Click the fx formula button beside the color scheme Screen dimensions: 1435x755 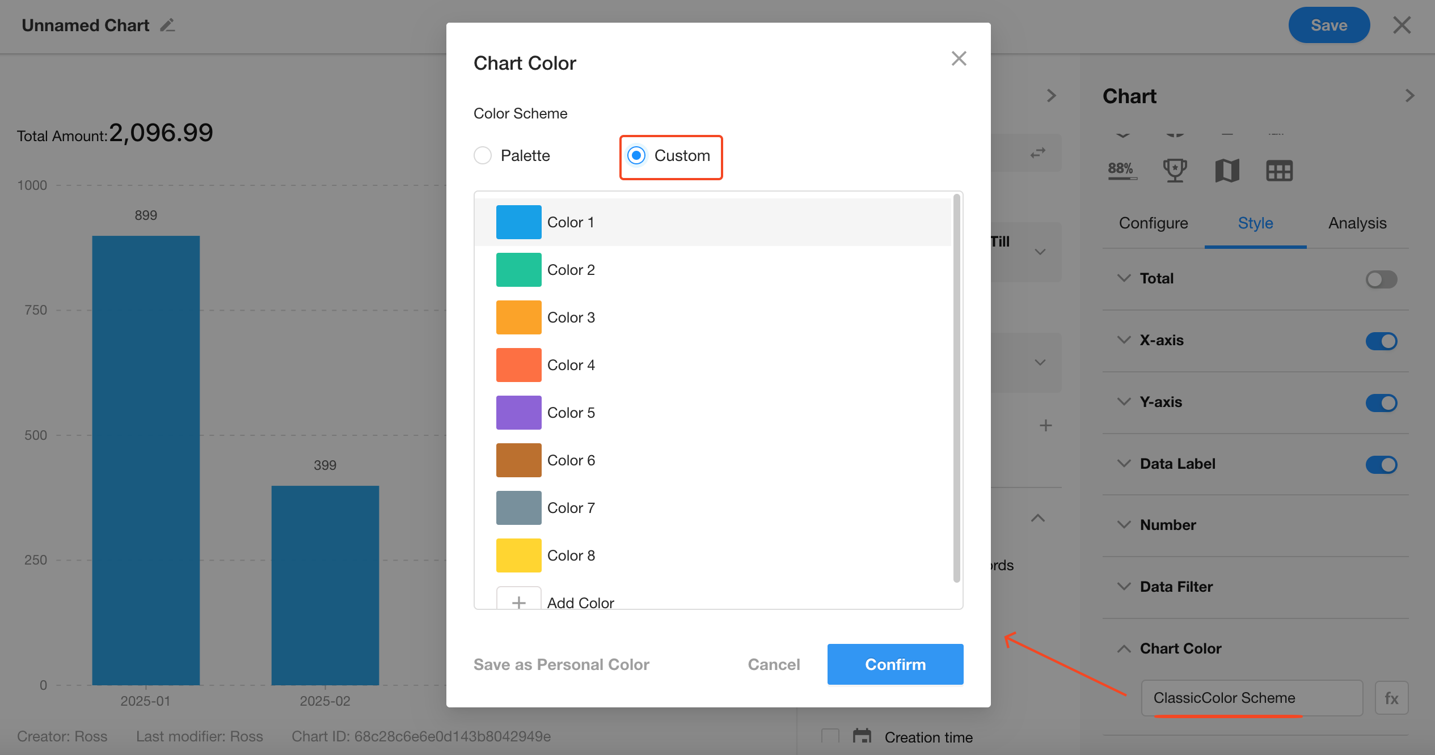coord(1391,698)
